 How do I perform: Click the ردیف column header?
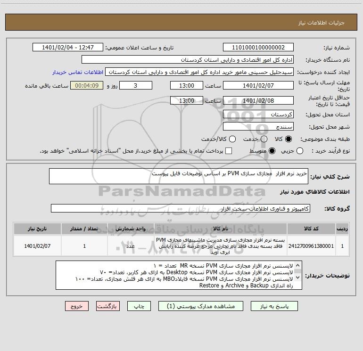coord(342,229)
